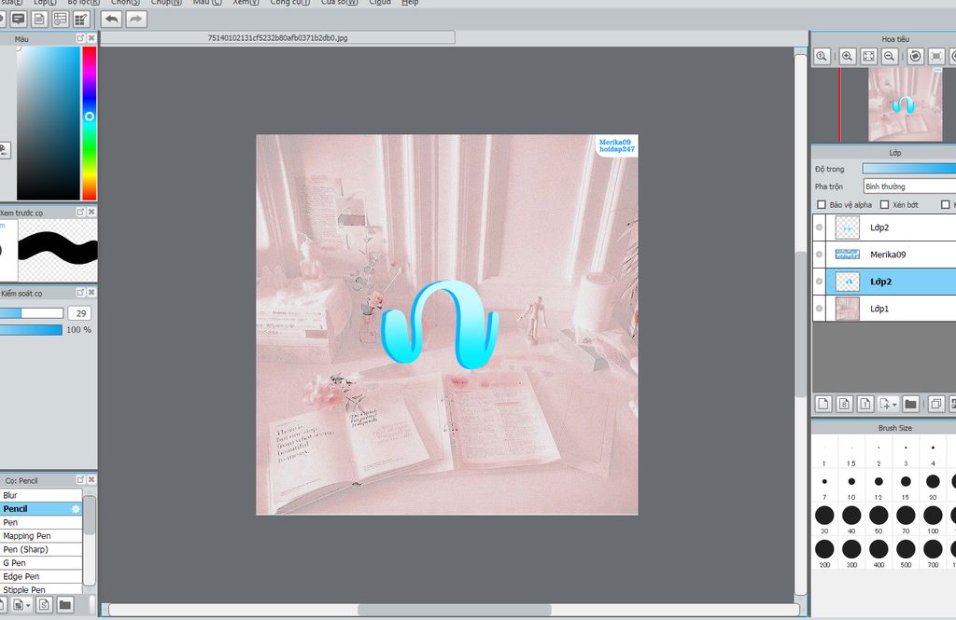The image size is (956, 620).
Task: Select the Edge Pen brush
Action: [41, 576]
